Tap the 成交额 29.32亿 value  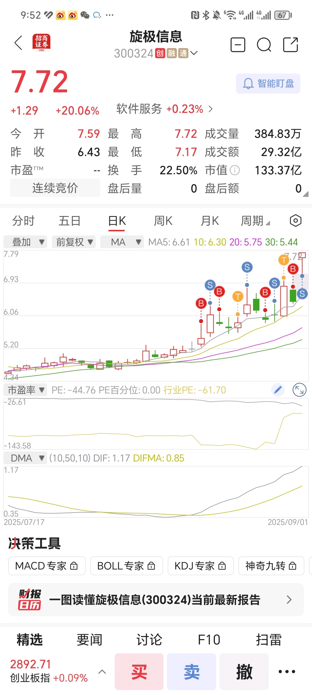[281, 152]
